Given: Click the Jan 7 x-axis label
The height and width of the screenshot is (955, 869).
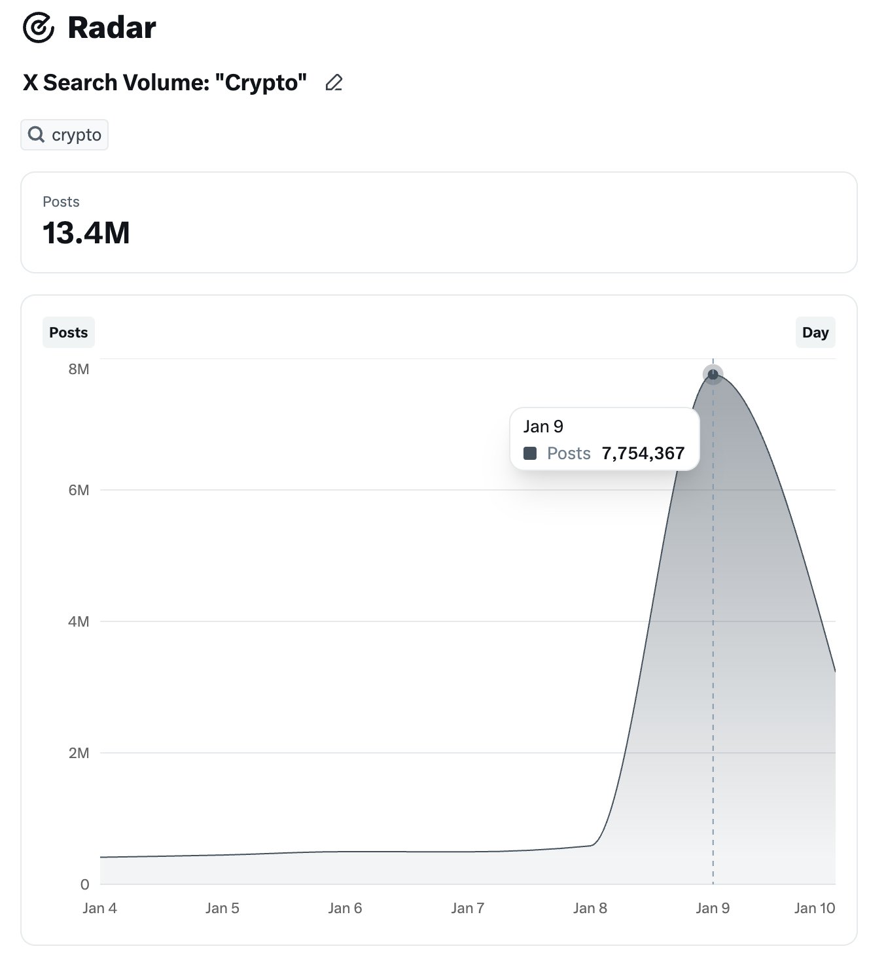Looking at the screenshot, I should [x=467, y=908].
